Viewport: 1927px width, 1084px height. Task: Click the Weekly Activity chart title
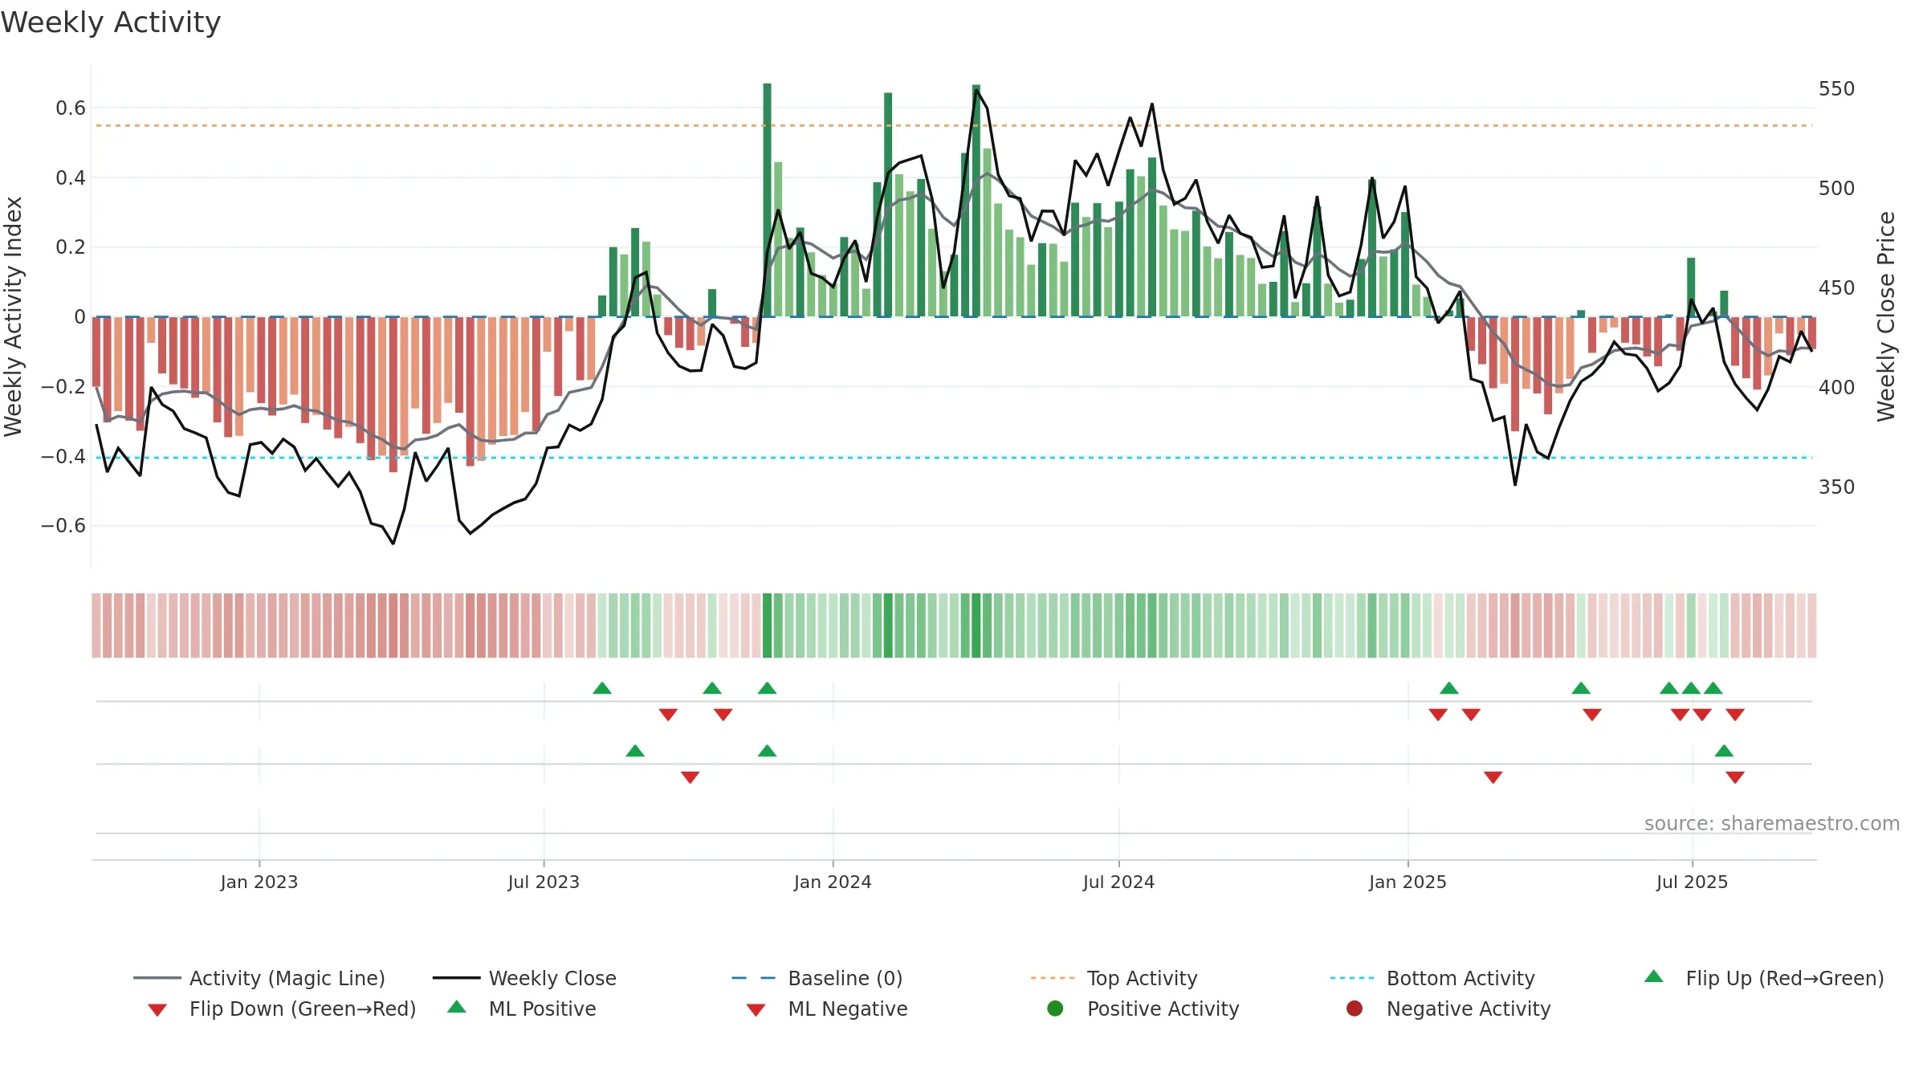(x=111, y=22)
